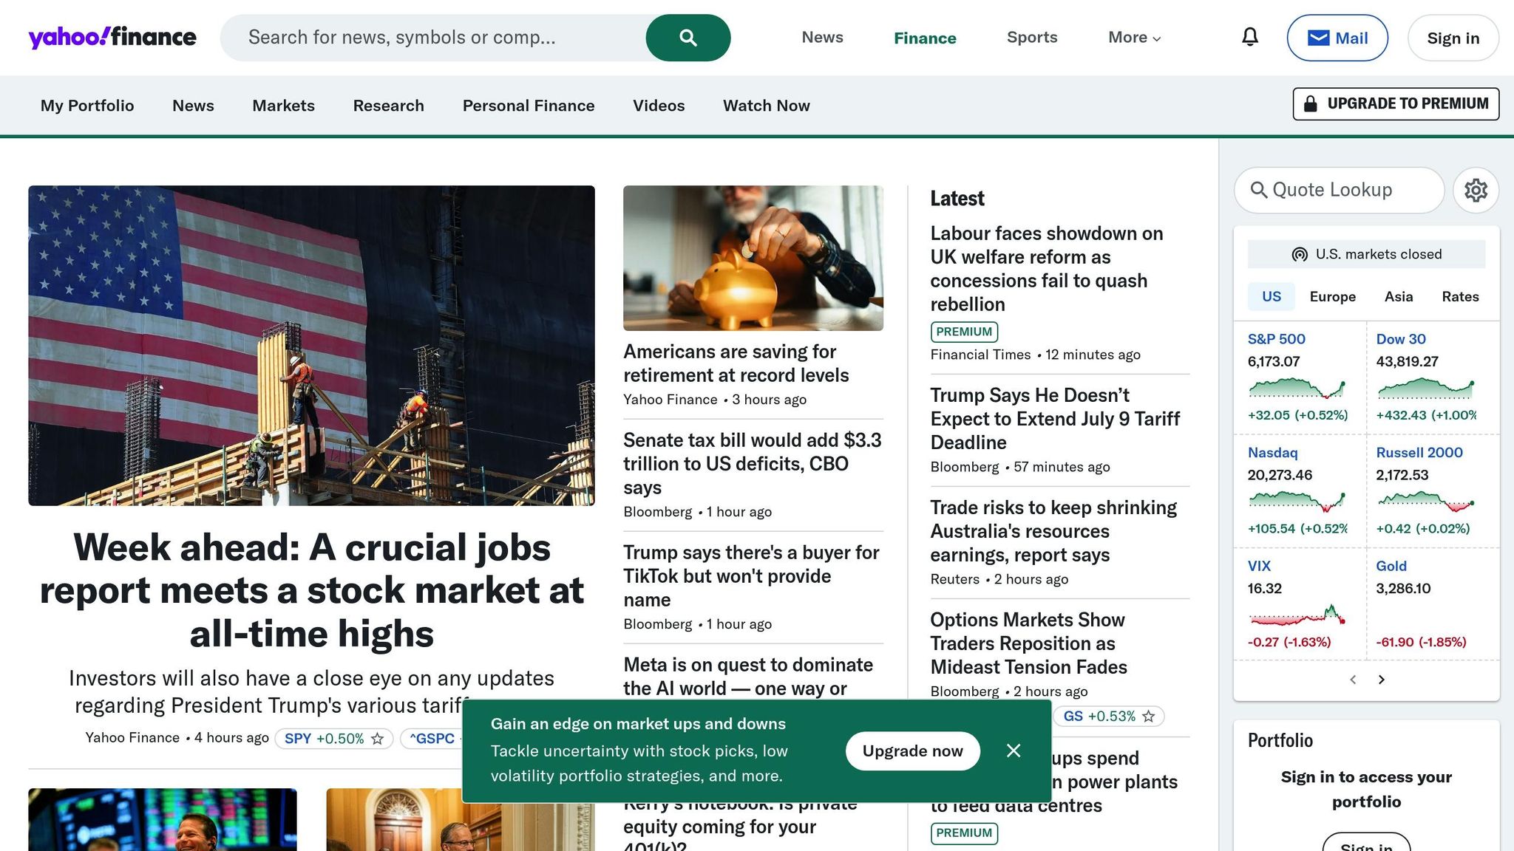Click the ^GSPC ticker chip
Viewport: 1514px width, 851px height.
coord(432,739)
